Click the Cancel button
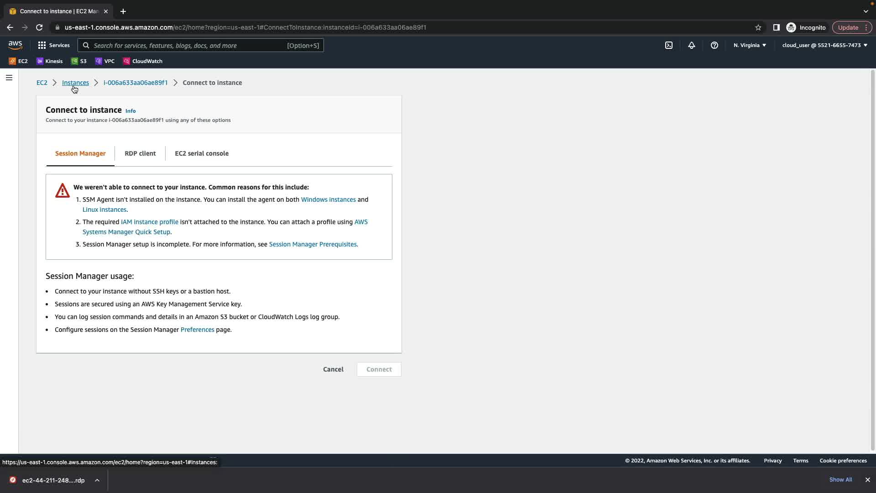 (333, 369)
